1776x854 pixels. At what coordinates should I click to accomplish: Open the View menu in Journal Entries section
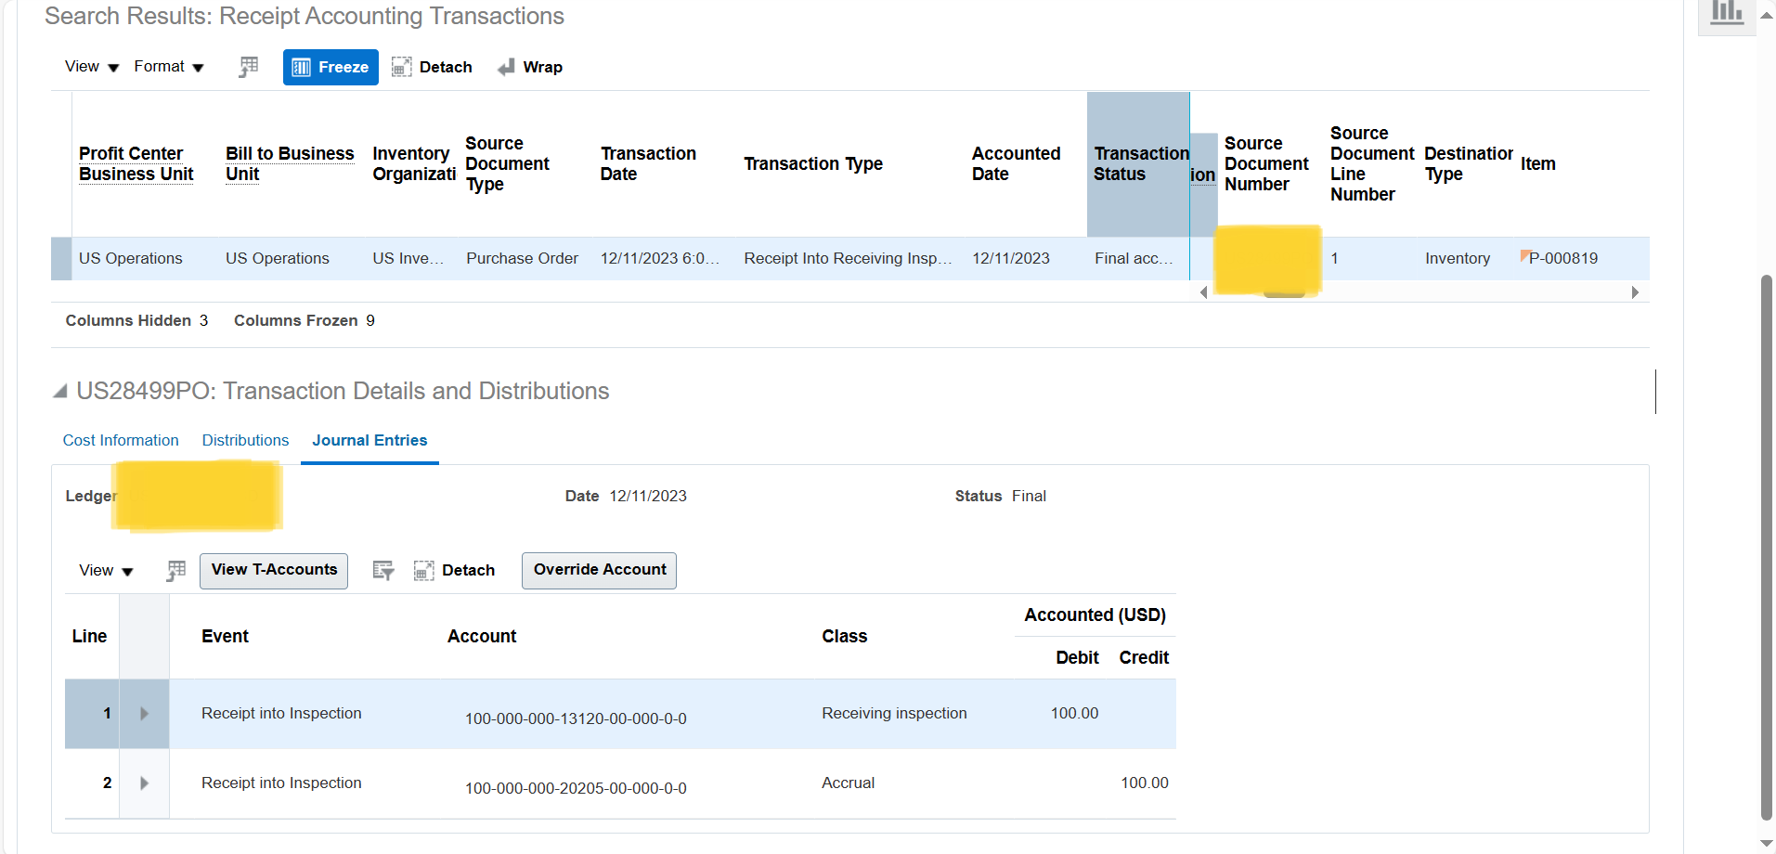click(102, 570)
